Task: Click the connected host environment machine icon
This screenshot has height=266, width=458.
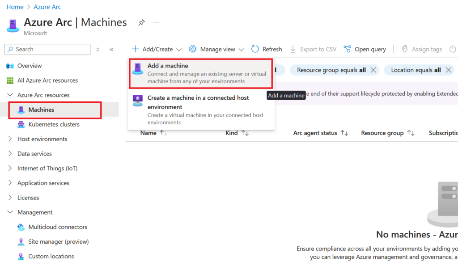Action: [x=138, y=101]
